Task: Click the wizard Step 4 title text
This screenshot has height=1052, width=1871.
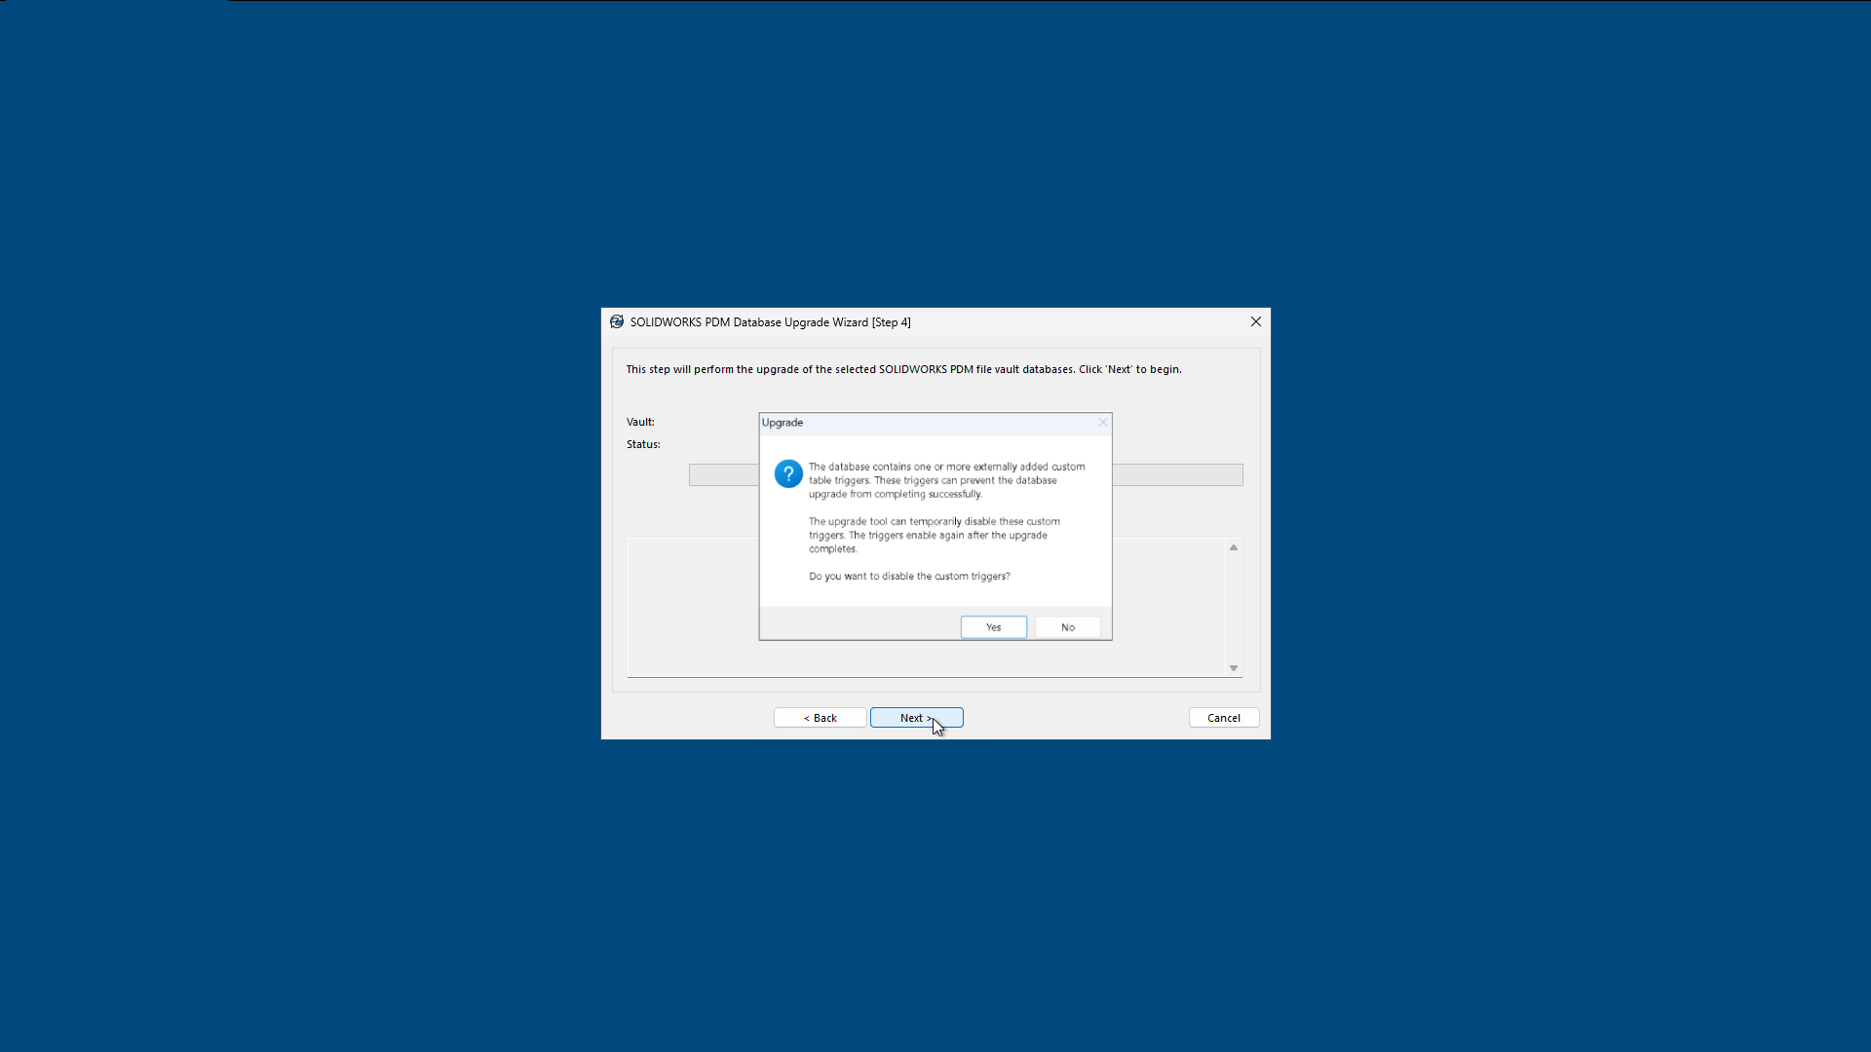Action: coord(770,322)
